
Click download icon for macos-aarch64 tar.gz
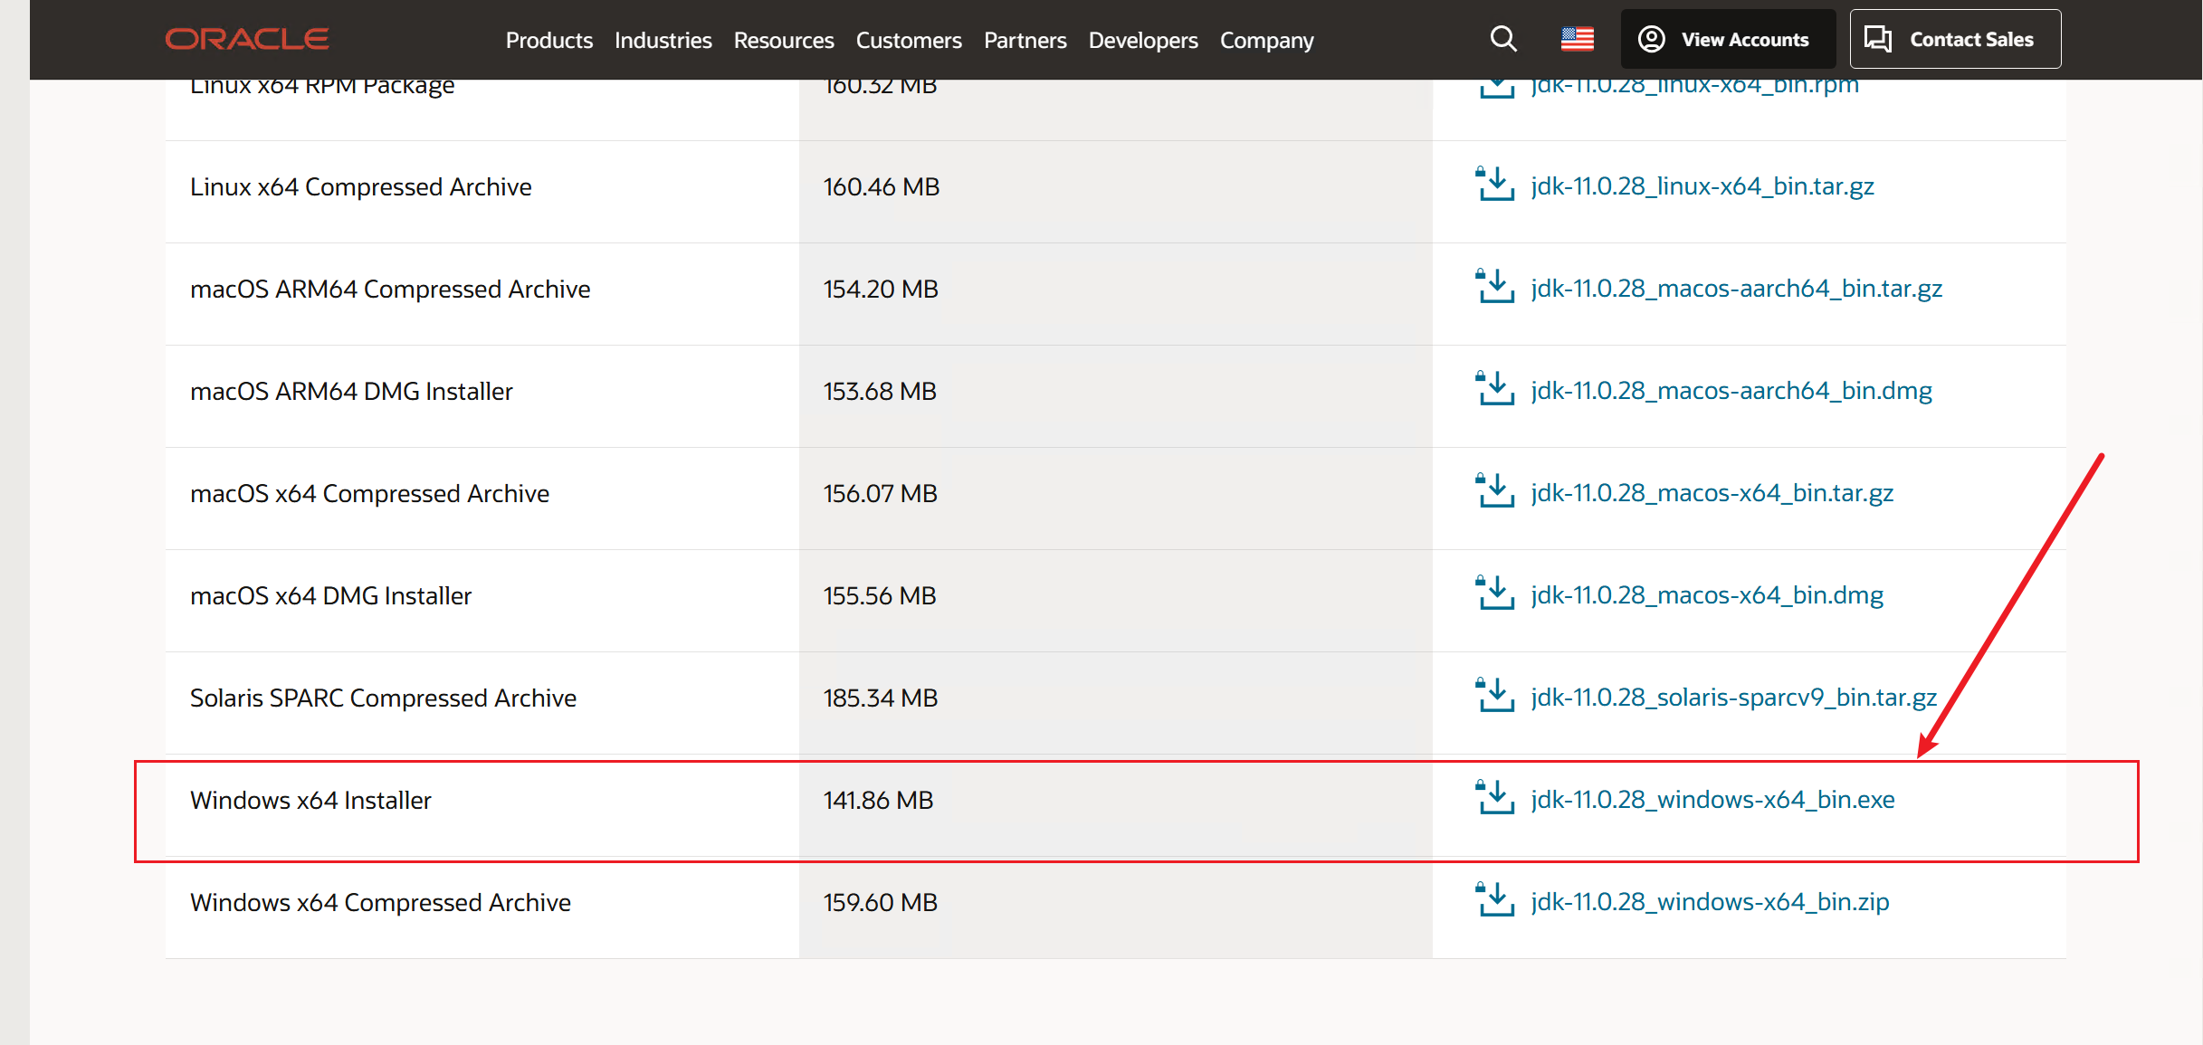coord(1494,287)
